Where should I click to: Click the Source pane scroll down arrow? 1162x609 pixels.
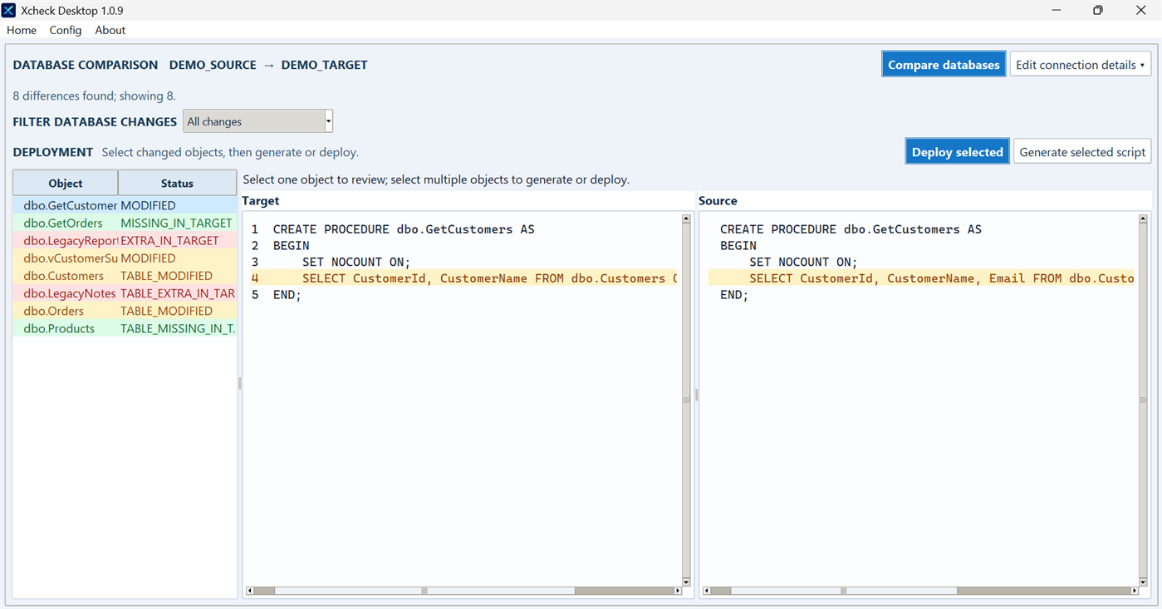point(1143,582)
